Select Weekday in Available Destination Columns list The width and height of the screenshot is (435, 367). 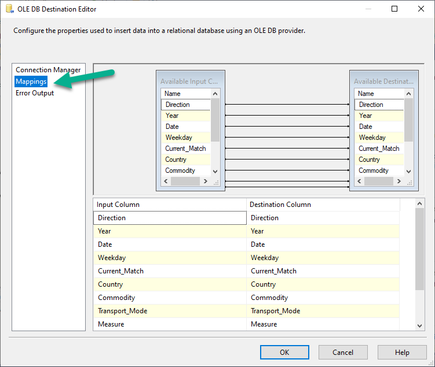(379, 138)
